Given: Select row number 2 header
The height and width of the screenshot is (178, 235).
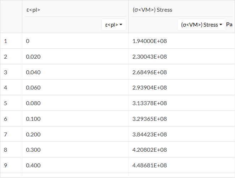Looking at the screenshot, I should coord(6,56).
